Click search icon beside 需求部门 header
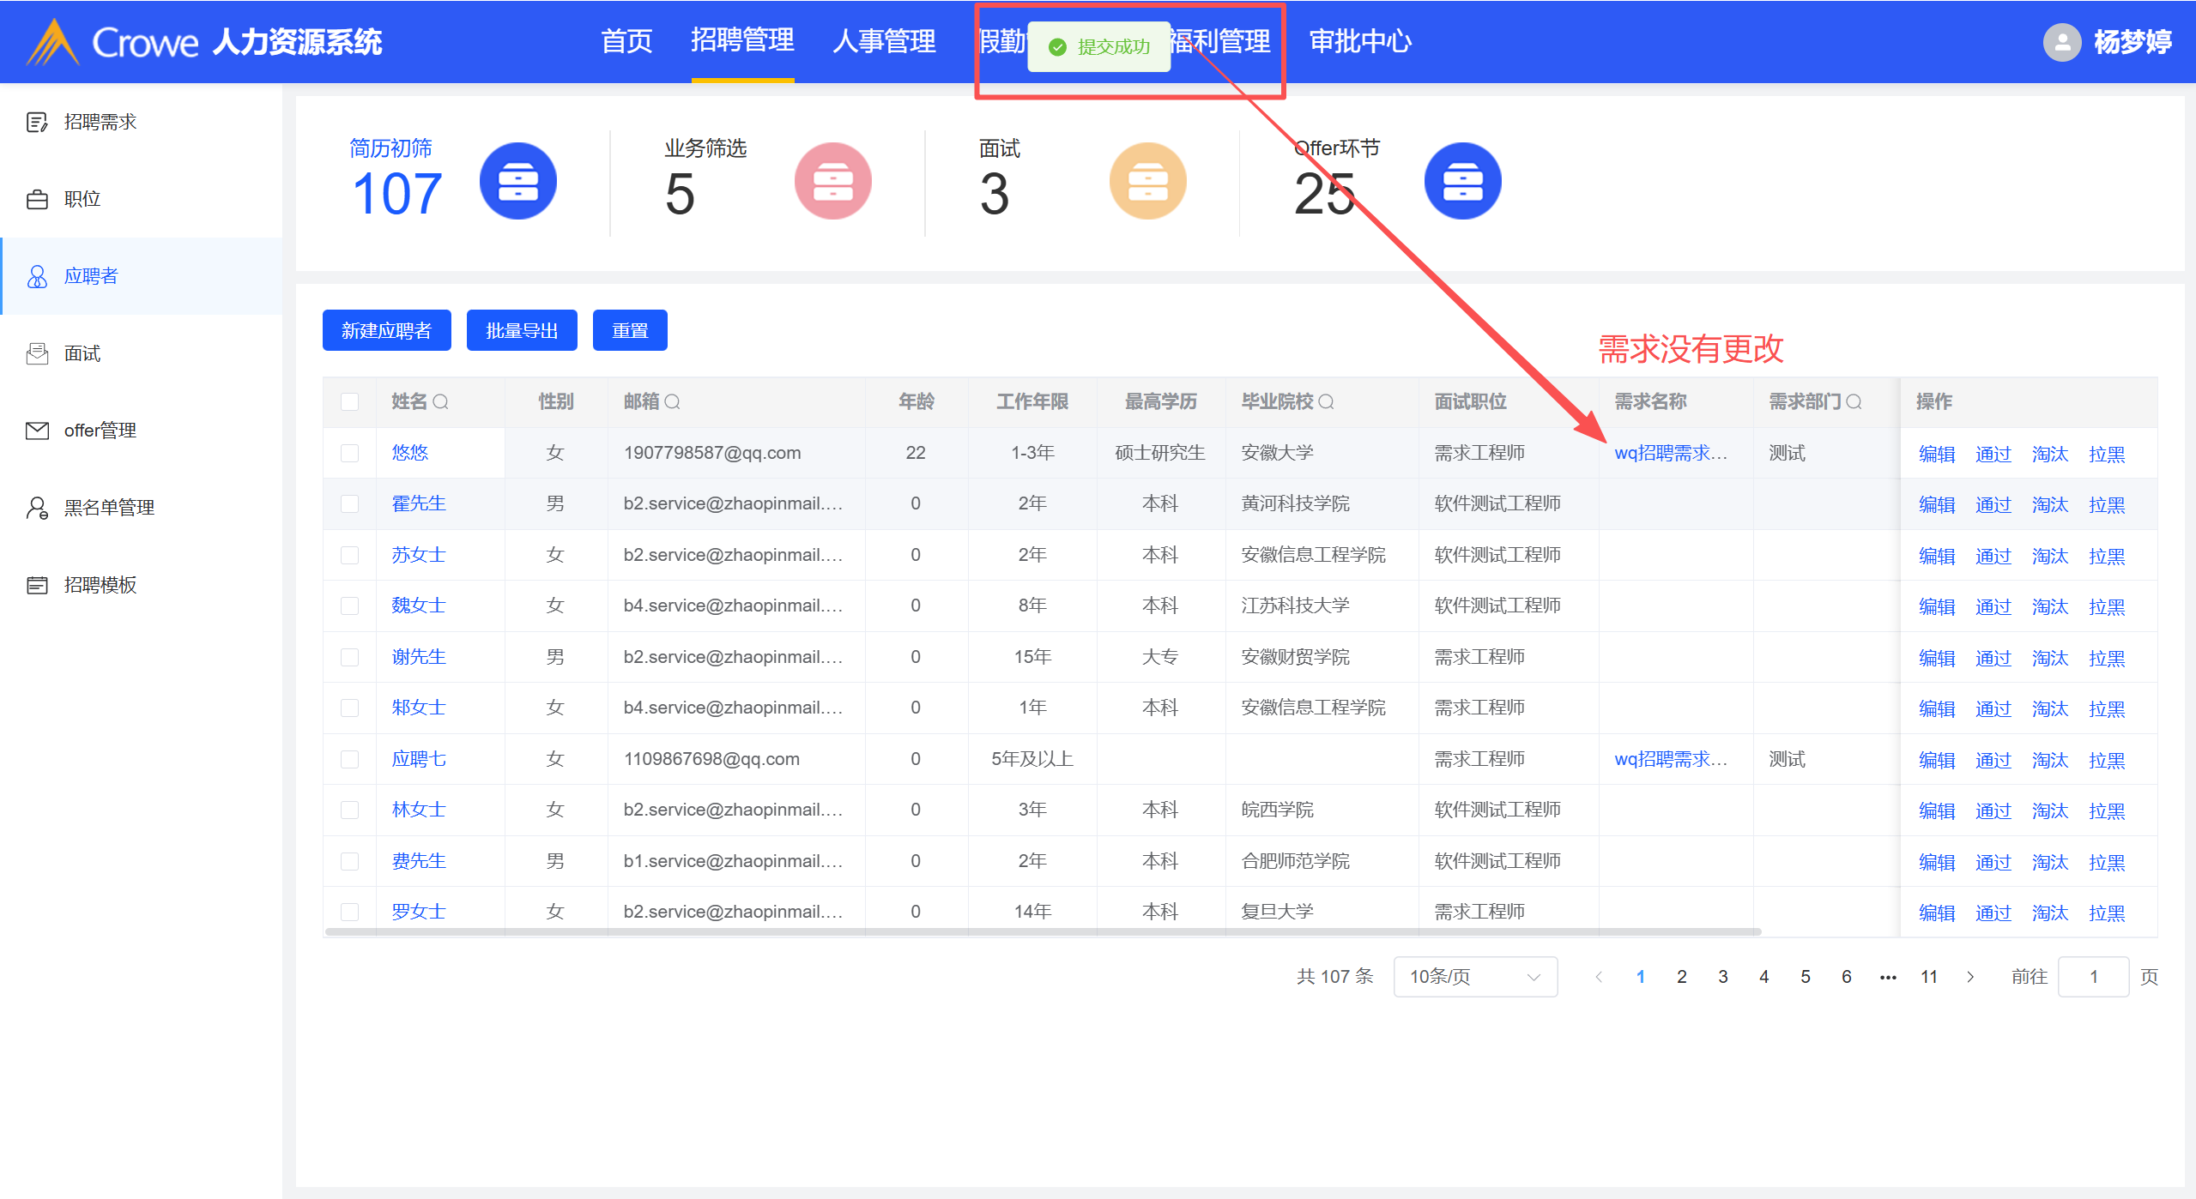This screenshot has height=1199, width=2196. click(x=1854, y=401)
